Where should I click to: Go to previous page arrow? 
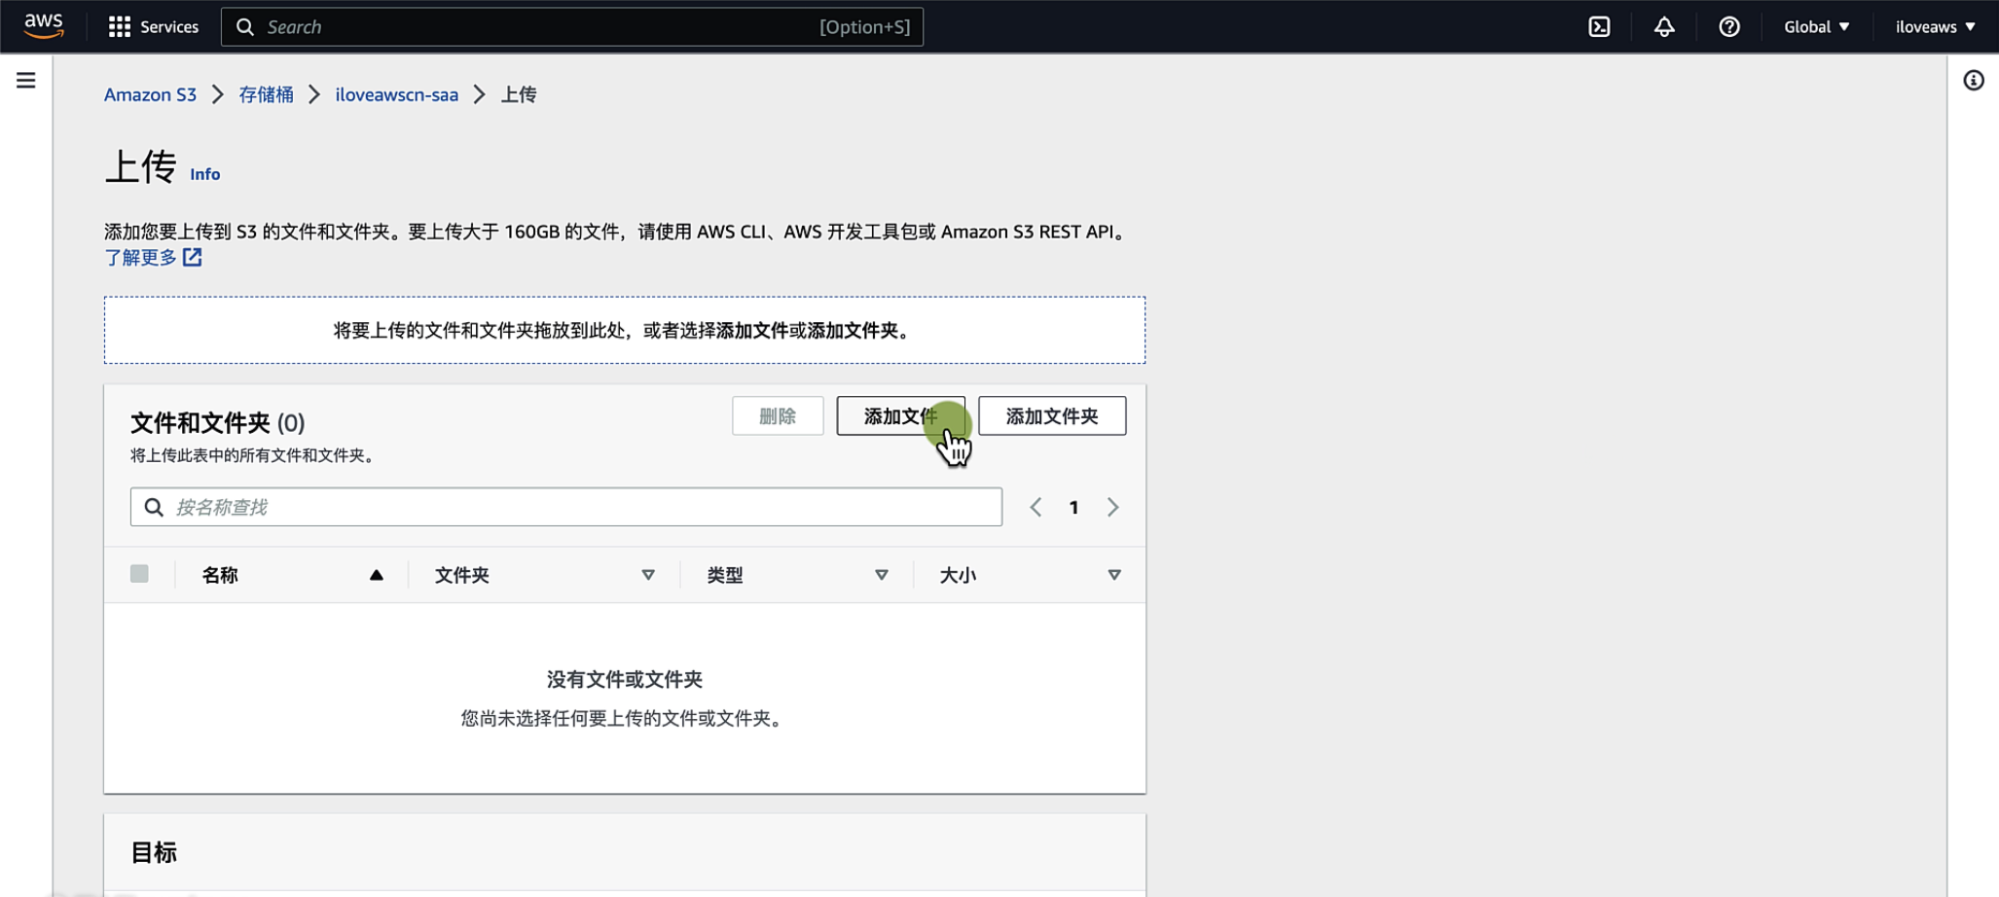(x=1036, y=507)
